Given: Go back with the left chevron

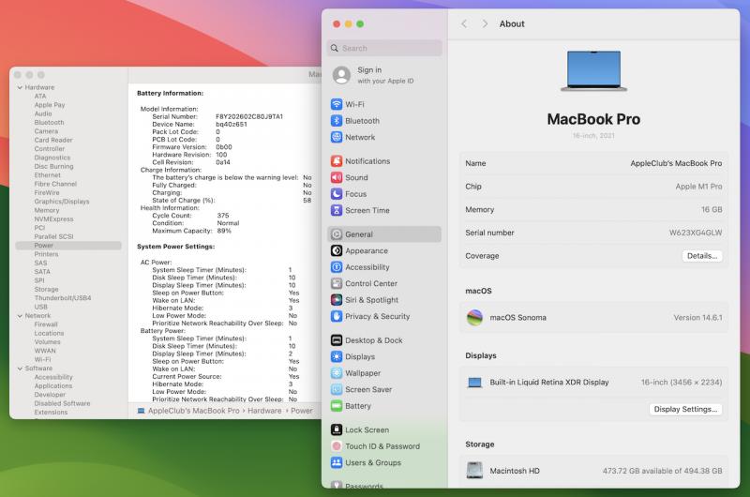Looking at the screenshot, I should (464, 24).
